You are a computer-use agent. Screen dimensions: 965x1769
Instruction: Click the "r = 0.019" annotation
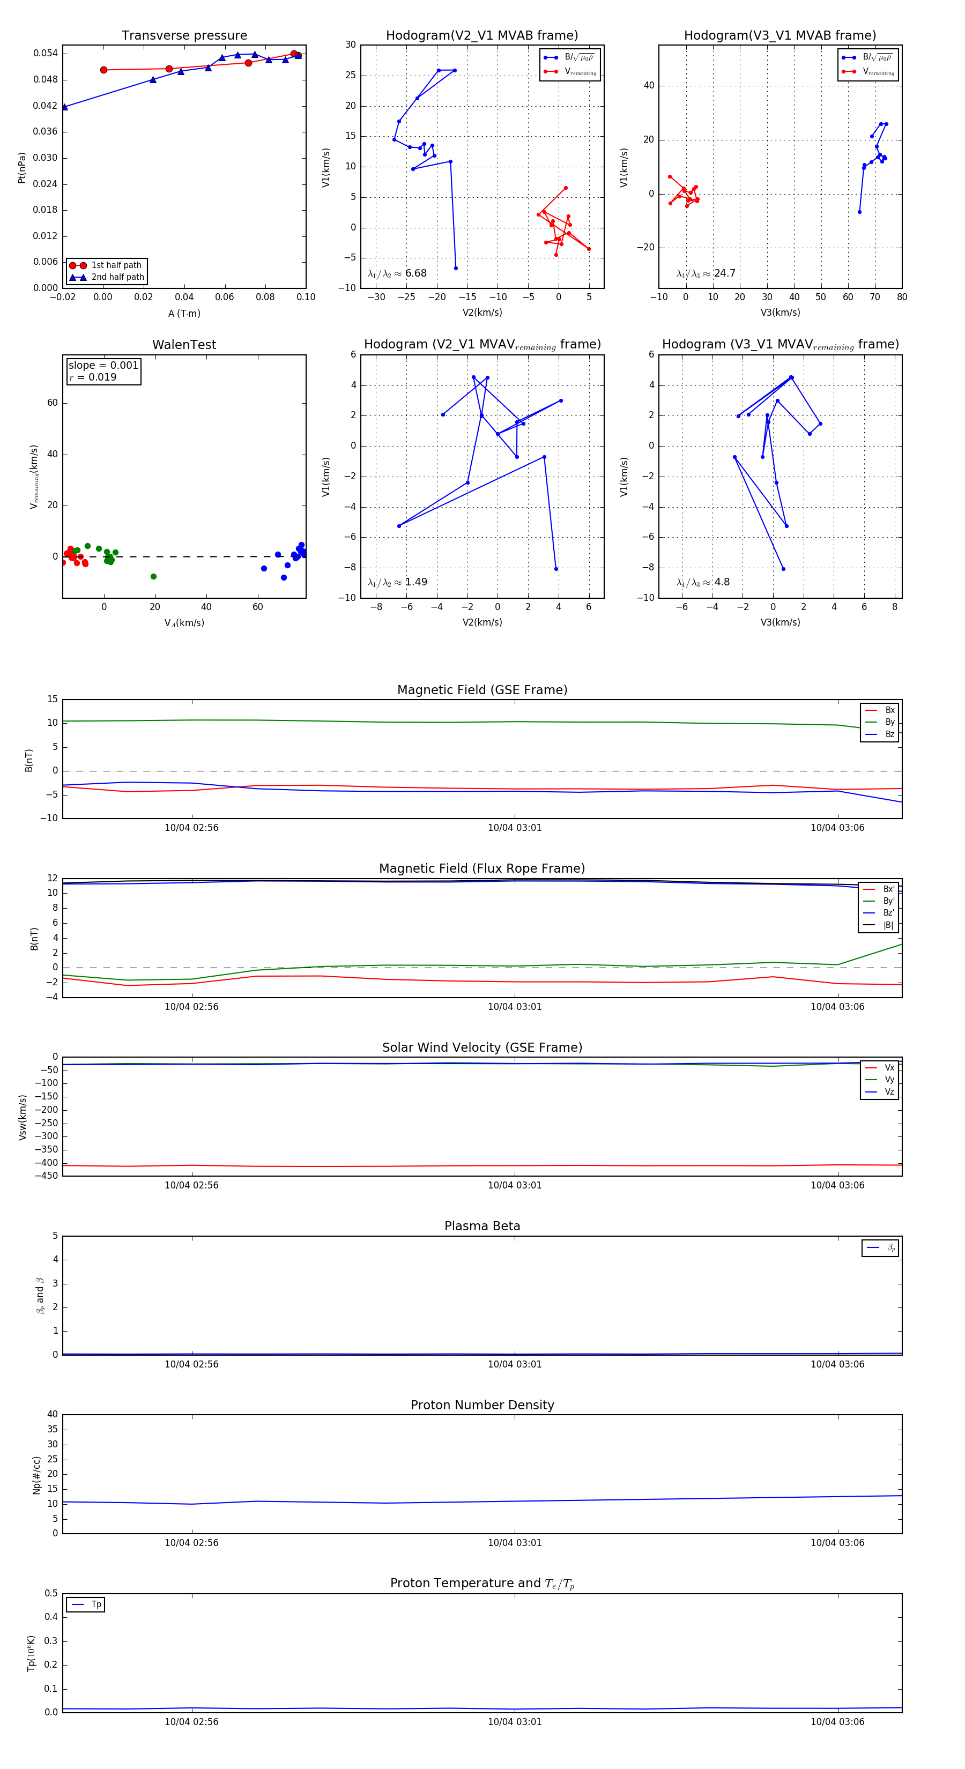pos(93,377)
